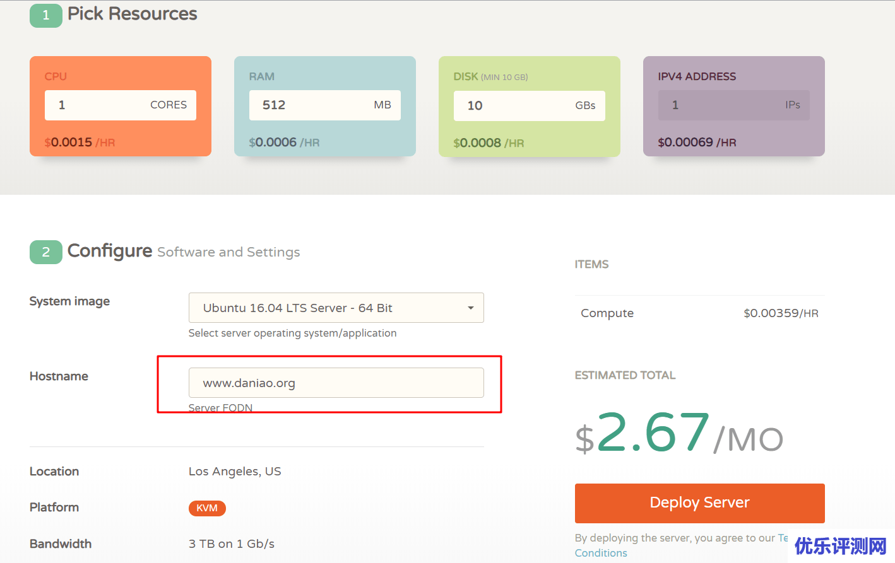The width and height of the screenshot is (895, 563).
Task: Click the RAM amount input field
Action: pos(324,105)
